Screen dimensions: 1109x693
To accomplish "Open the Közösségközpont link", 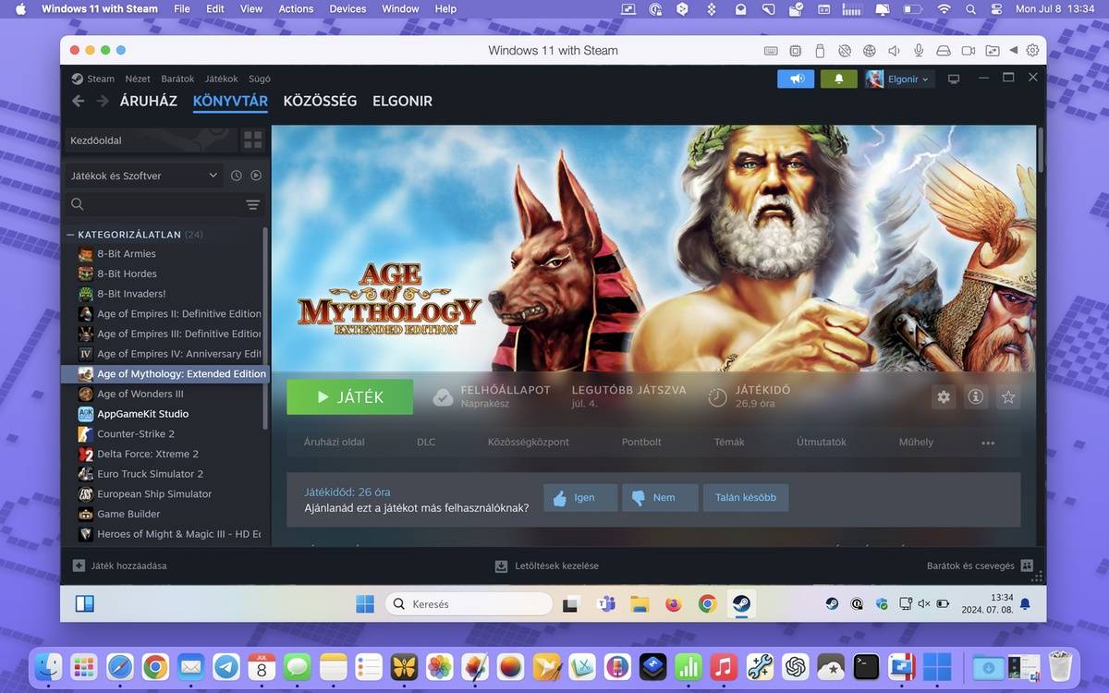I will pos(529,442).
